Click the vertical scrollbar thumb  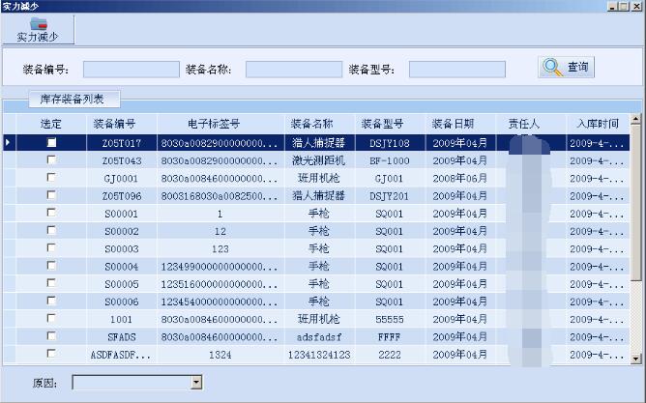pos(636,203)
